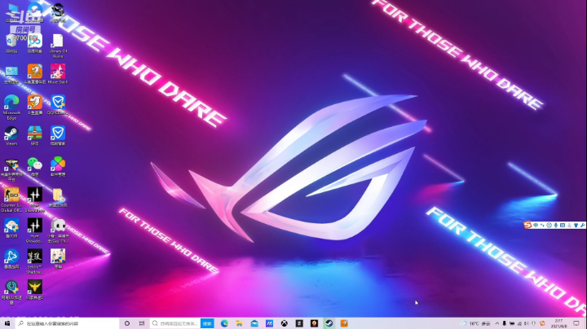
Task: Launch the Hunt Showdown shortcut beside Counter-Strike
Action: (34, 200)
